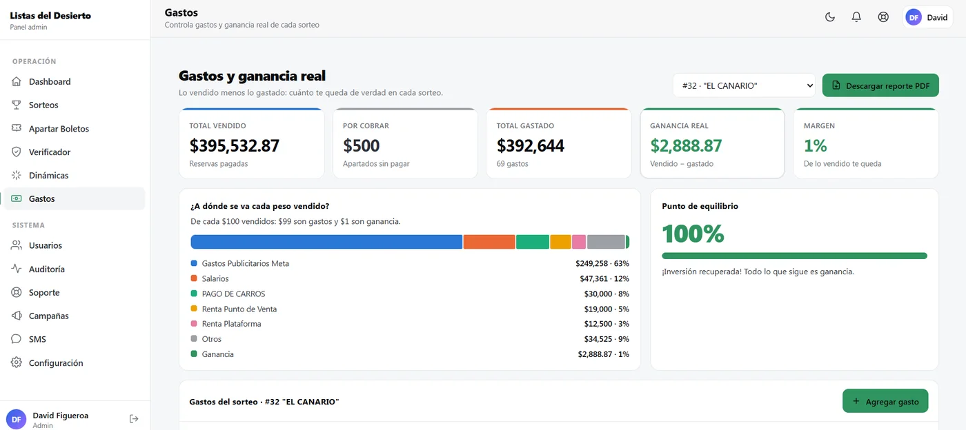This screenshot has width=966, height=430.
Task: Open SMS menu item
Action: click(75, 339)
